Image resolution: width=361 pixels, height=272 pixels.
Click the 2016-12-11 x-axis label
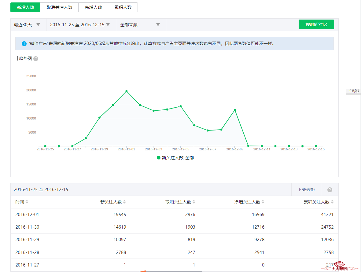[262, 149]
